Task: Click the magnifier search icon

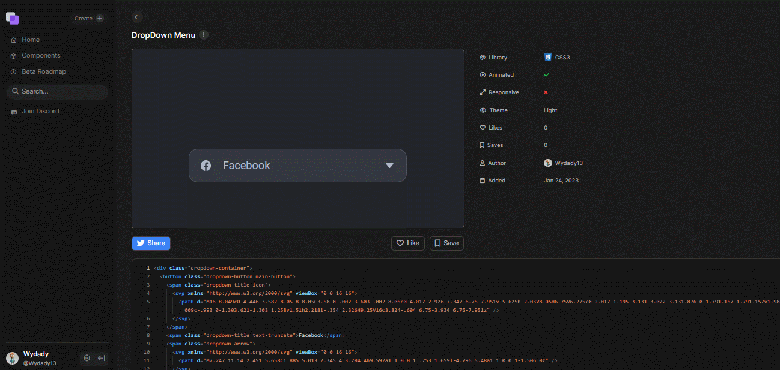Action: (x=15, y=91)
